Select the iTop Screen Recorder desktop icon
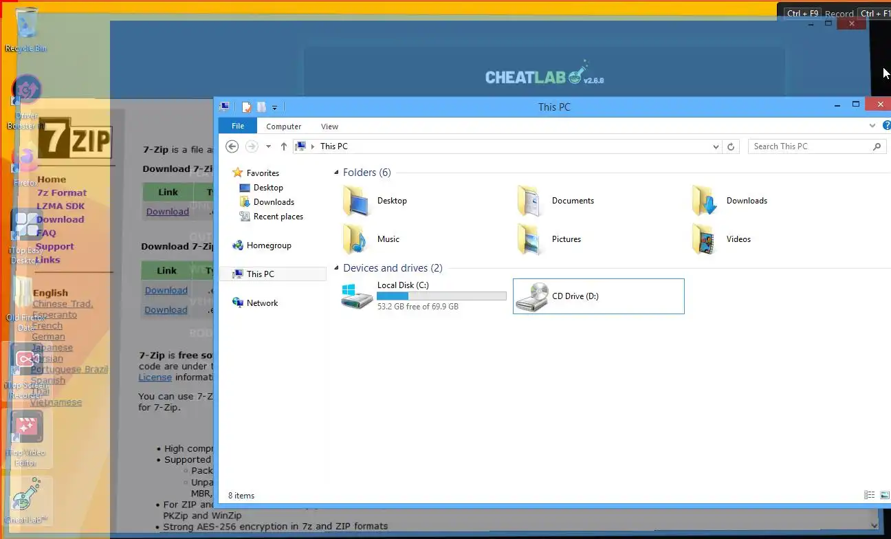 coord(26,371)
